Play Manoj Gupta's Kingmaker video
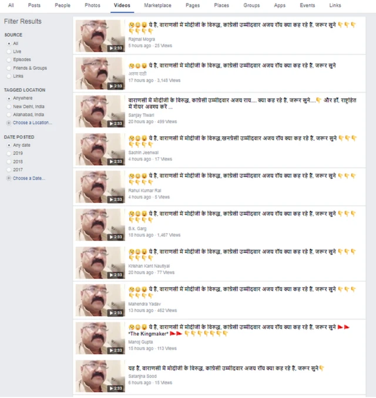The image size is (376, 398). coord(100,338)
